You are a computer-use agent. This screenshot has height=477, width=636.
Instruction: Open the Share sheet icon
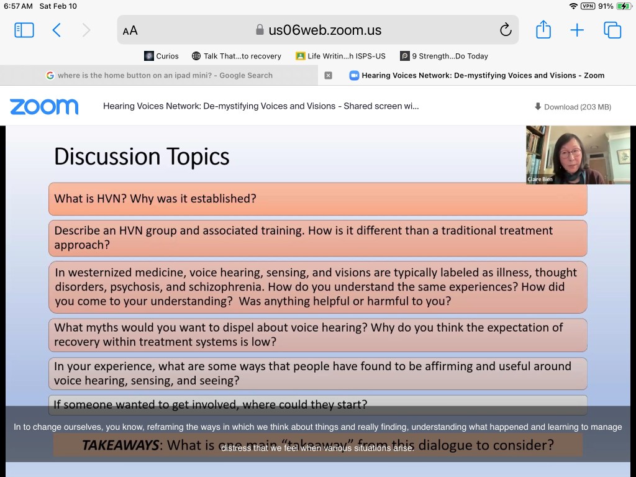coord(543,30)
